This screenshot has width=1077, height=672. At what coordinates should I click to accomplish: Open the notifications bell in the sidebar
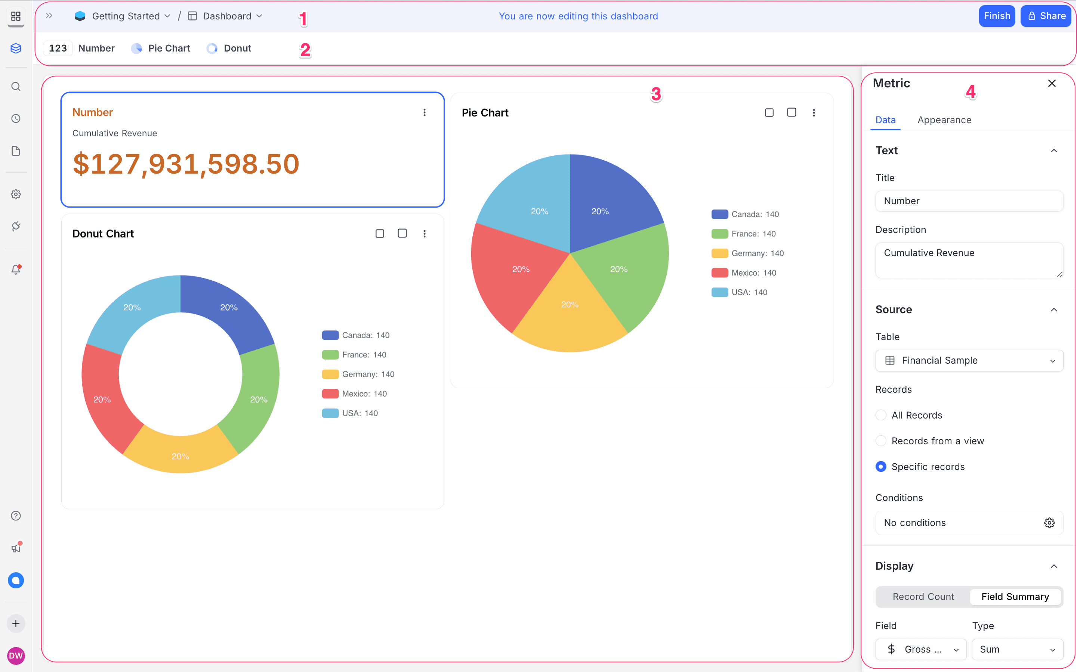16,269
